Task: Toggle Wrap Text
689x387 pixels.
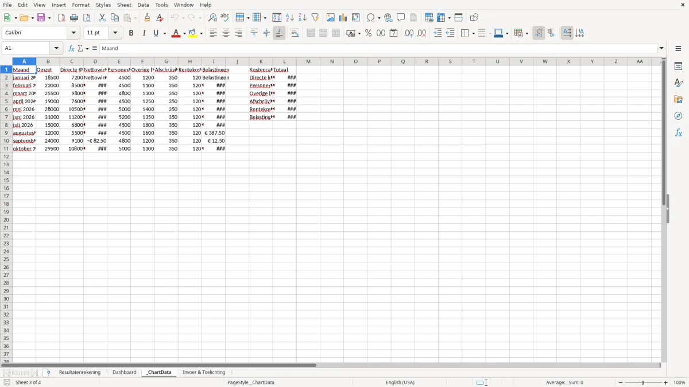Action: point(295,33)
